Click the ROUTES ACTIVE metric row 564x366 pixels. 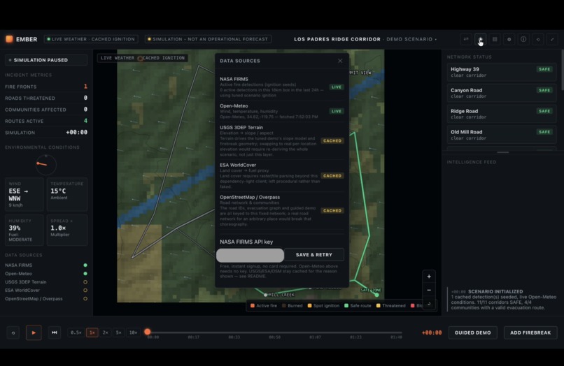[46, 121]
